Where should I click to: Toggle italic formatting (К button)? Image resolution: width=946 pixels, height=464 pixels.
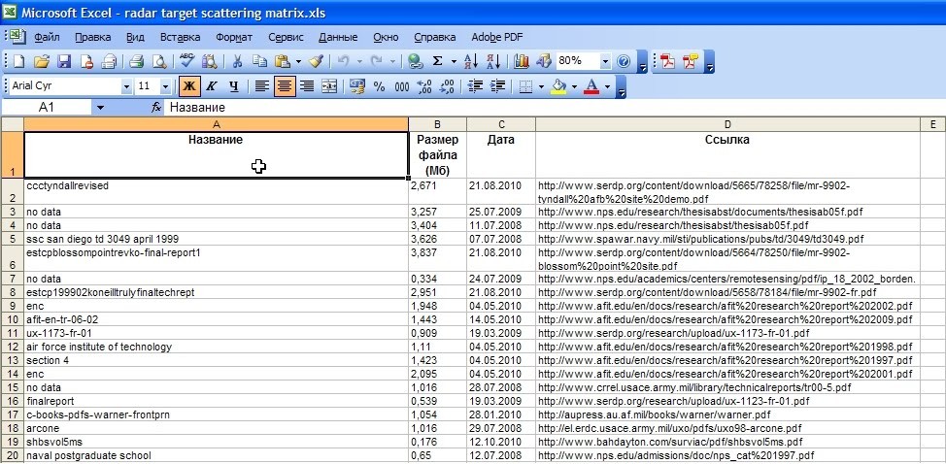[210, 86]
